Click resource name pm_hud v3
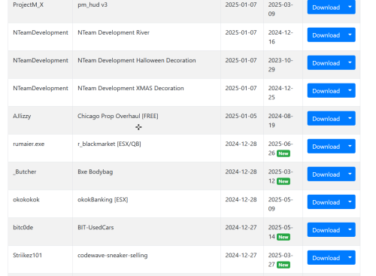Screen dimensions: 376x276 [92, 5]
